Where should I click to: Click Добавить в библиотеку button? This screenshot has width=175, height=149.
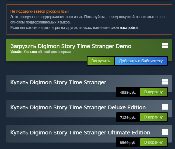(x=141, y=61)
